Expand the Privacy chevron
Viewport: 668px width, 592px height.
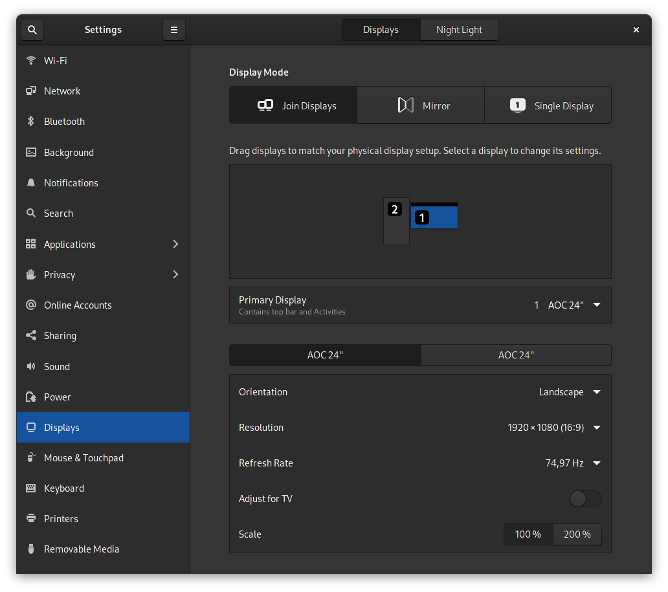[175, 274]
